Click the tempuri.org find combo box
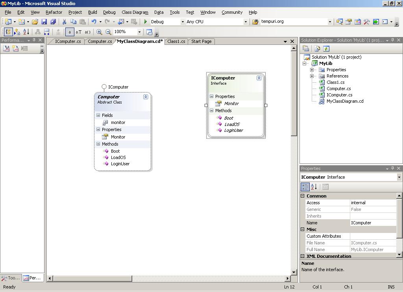This screenshot has height=292, width=403. click(x=296, y=22)
